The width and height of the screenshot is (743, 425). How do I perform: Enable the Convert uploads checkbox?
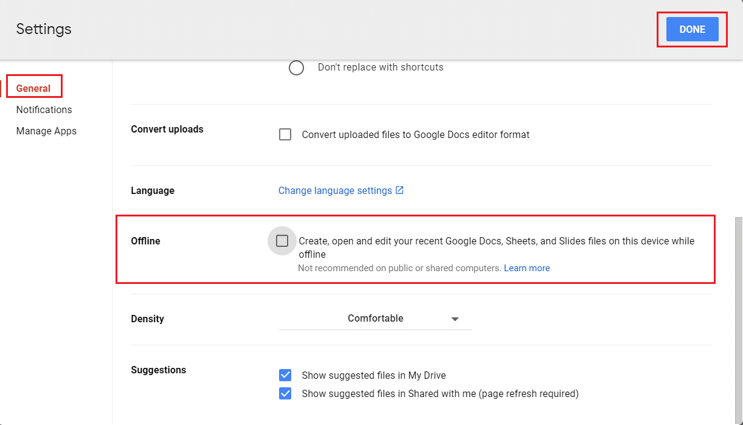pyautogui.click(x=285, y=134)
